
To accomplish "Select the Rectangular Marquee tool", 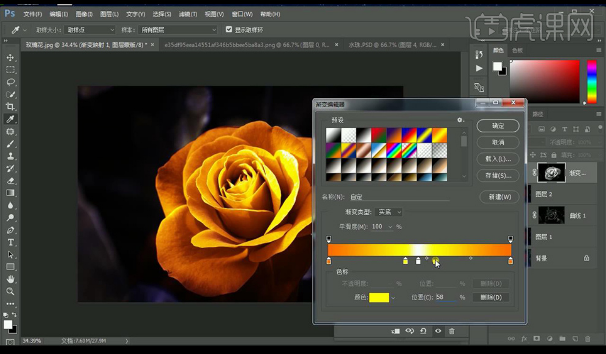I will pos(10,70).
